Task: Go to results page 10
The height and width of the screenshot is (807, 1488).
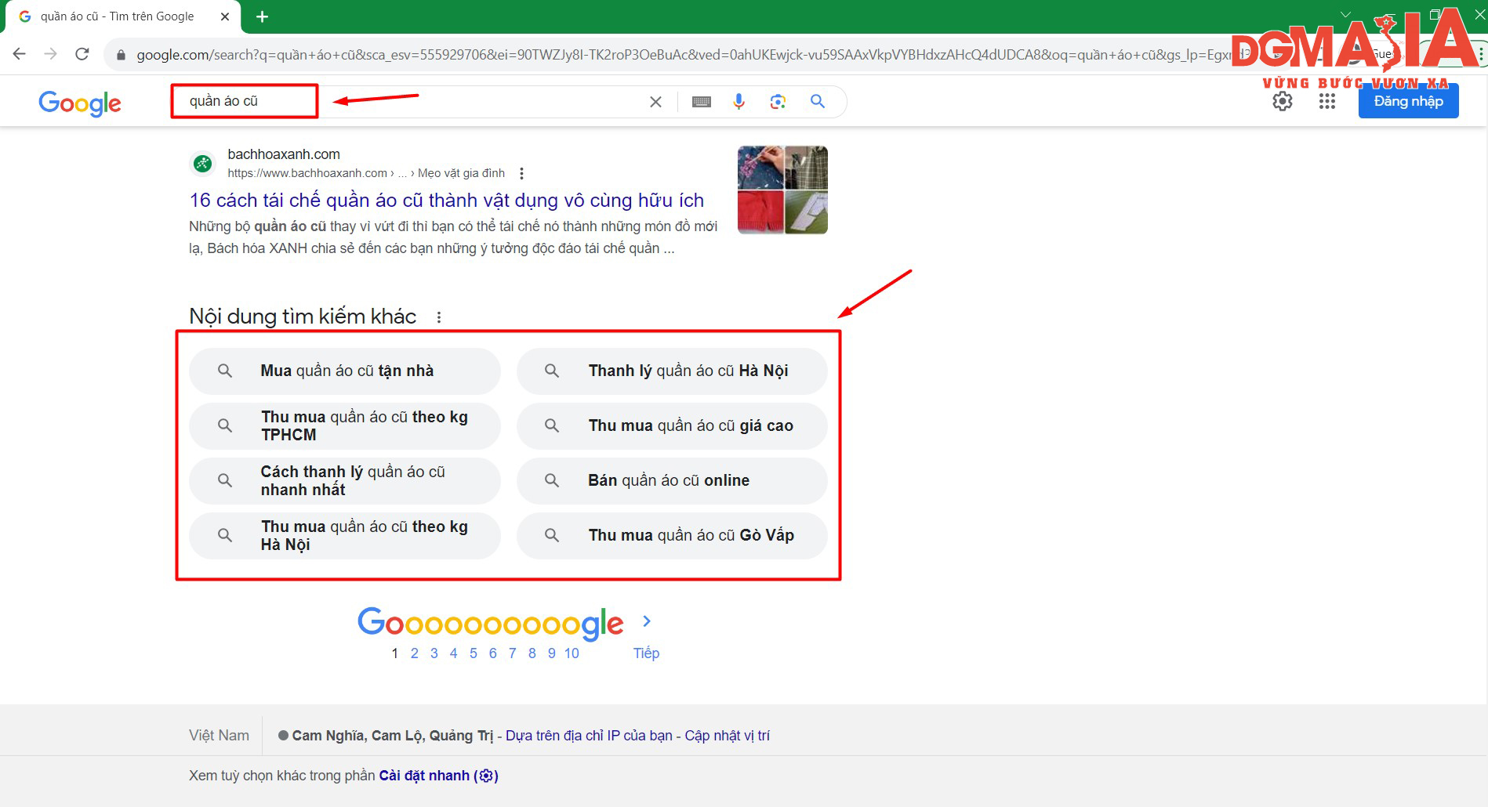Action: coord(572,653)
